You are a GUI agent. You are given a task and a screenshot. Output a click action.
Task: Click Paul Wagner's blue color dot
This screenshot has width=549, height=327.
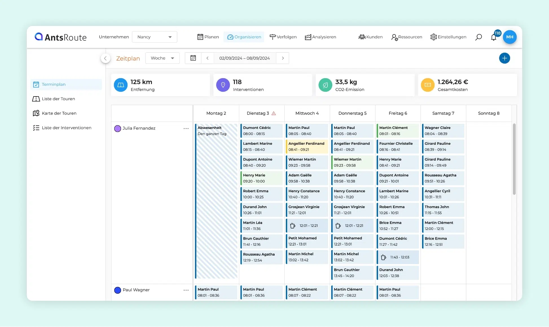click(118, 290)
